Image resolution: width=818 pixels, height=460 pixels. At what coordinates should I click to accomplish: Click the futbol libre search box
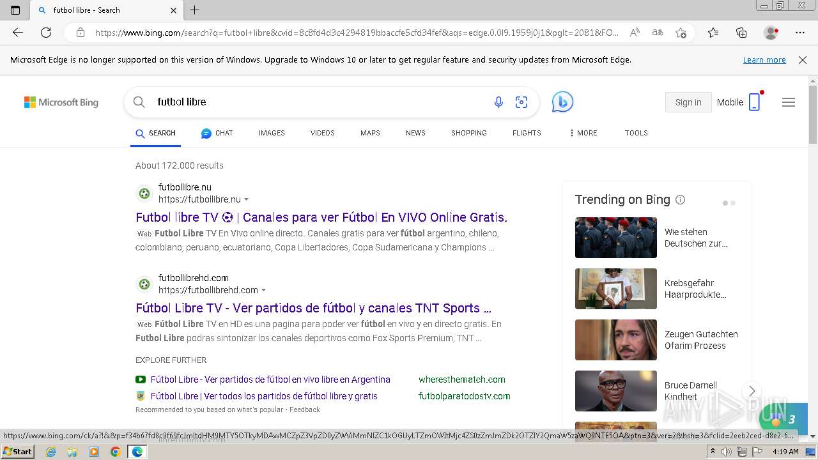point(320,102)
